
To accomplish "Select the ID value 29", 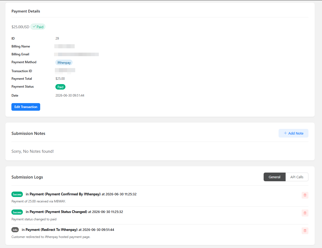I will pyautogui.click(x=57, y=38).
